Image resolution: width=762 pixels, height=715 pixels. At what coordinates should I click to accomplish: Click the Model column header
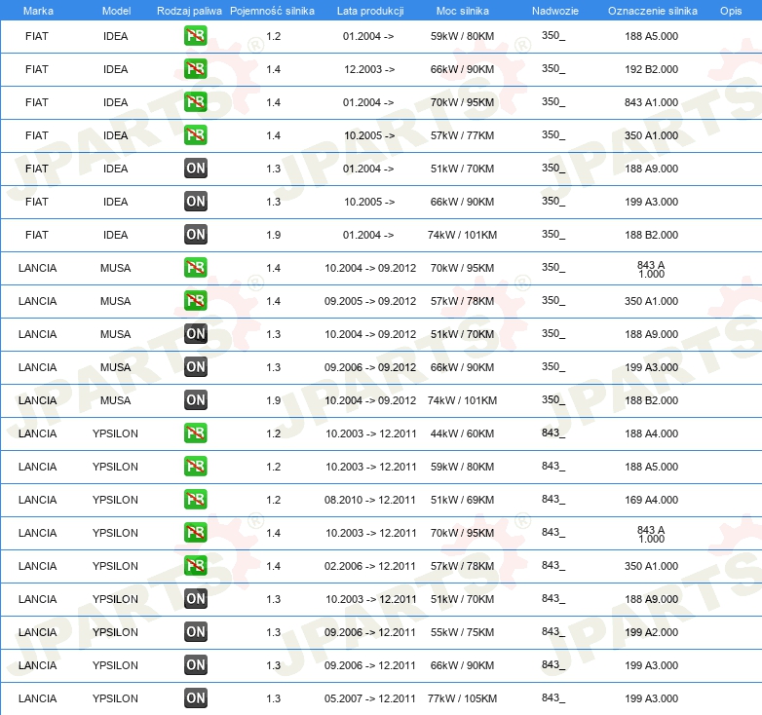[116, 11]
